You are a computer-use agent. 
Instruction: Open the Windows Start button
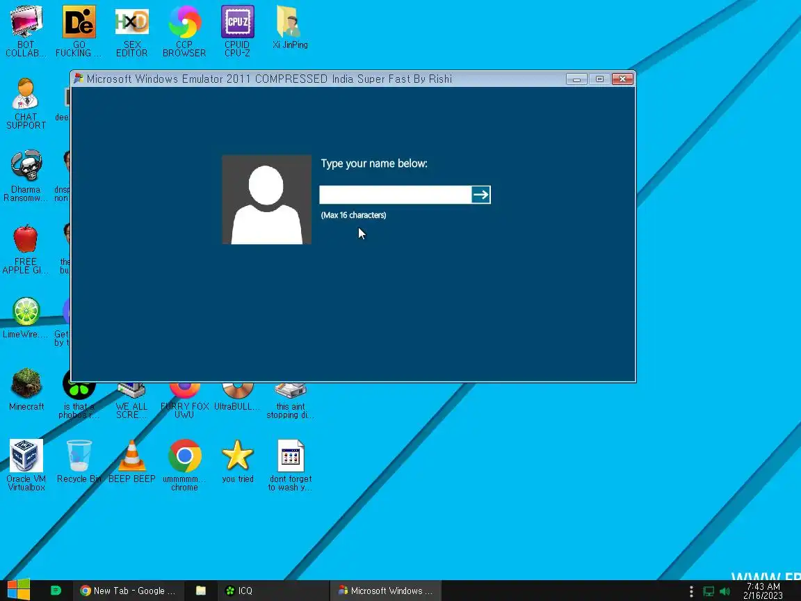point(19,591)
